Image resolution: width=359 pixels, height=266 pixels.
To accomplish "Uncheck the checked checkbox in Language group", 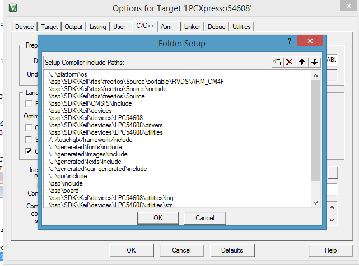I will (29, 151).
